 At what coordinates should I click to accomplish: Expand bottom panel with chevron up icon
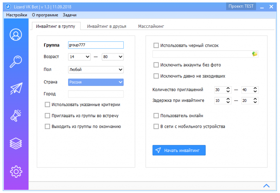(x=266, y=186)
